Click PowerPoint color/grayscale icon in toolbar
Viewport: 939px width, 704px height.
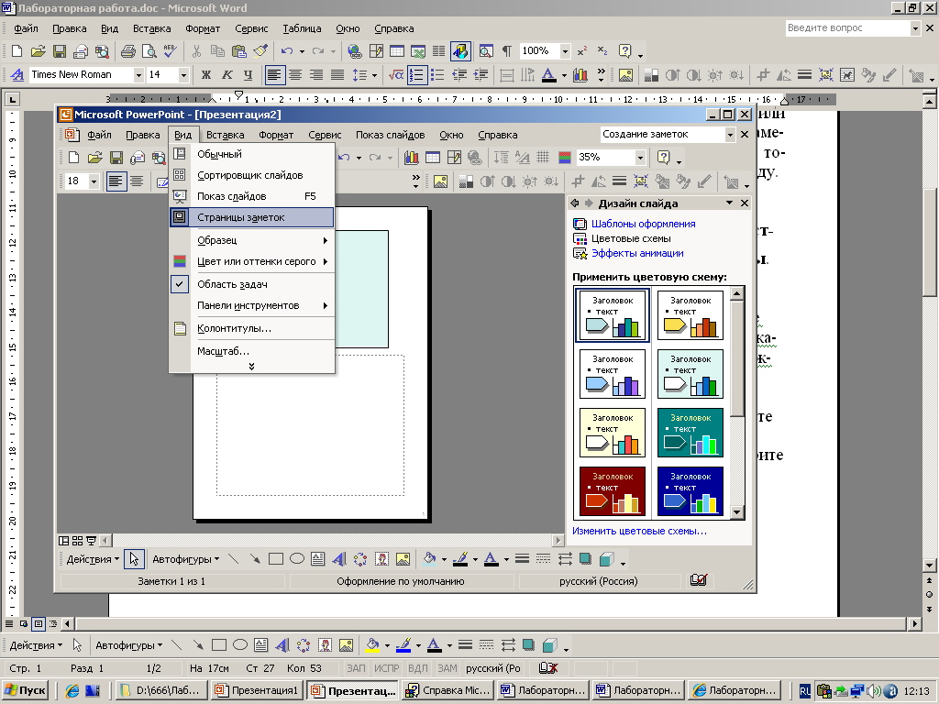(x=564, y=158)
